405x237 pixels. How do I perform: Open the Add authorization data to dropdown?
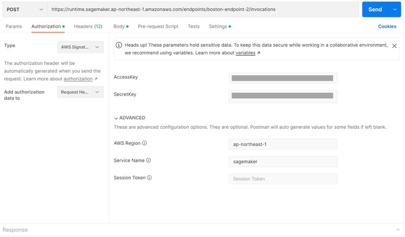click(x=80, y=92)
